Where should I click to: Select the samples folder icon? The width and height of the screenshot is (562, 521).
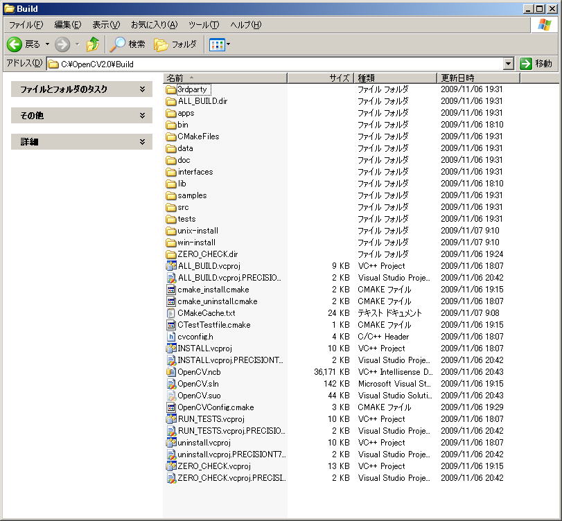point(171,195)
